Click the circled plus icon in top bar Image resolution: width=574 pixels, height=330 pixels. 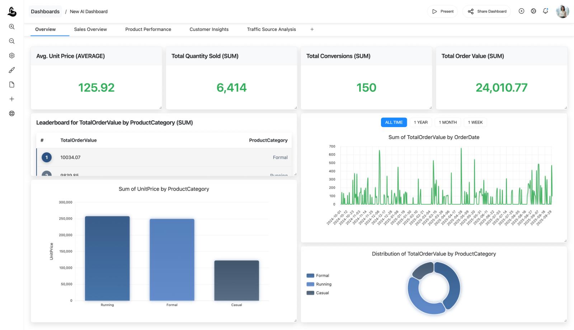click(x=521, y=11)
